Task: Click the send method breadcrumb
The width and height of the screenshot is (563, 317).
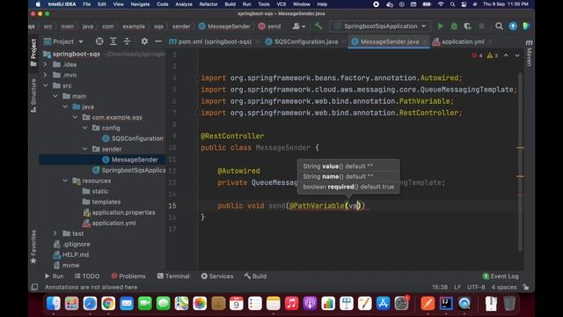Action: pos(270,26)
